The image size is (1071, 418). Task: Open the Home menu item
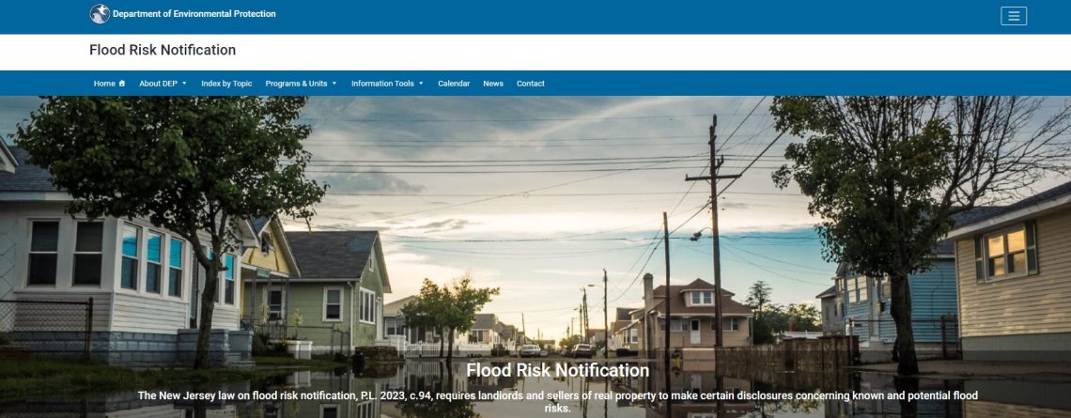109,84
